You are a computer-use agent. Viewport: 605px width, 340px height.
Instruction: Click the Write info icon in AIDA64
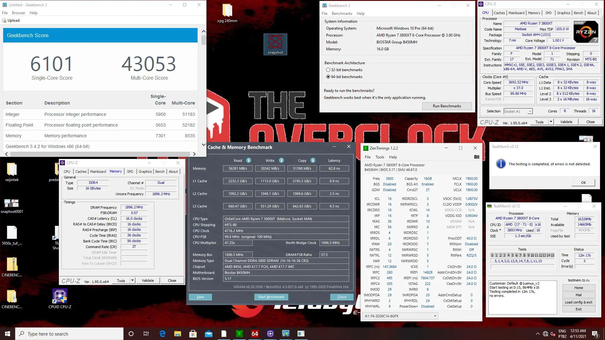(281, 160)
